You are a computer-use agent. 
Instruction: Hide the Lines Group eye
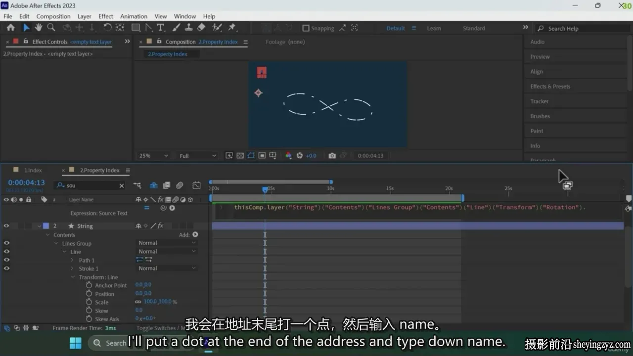6,243
